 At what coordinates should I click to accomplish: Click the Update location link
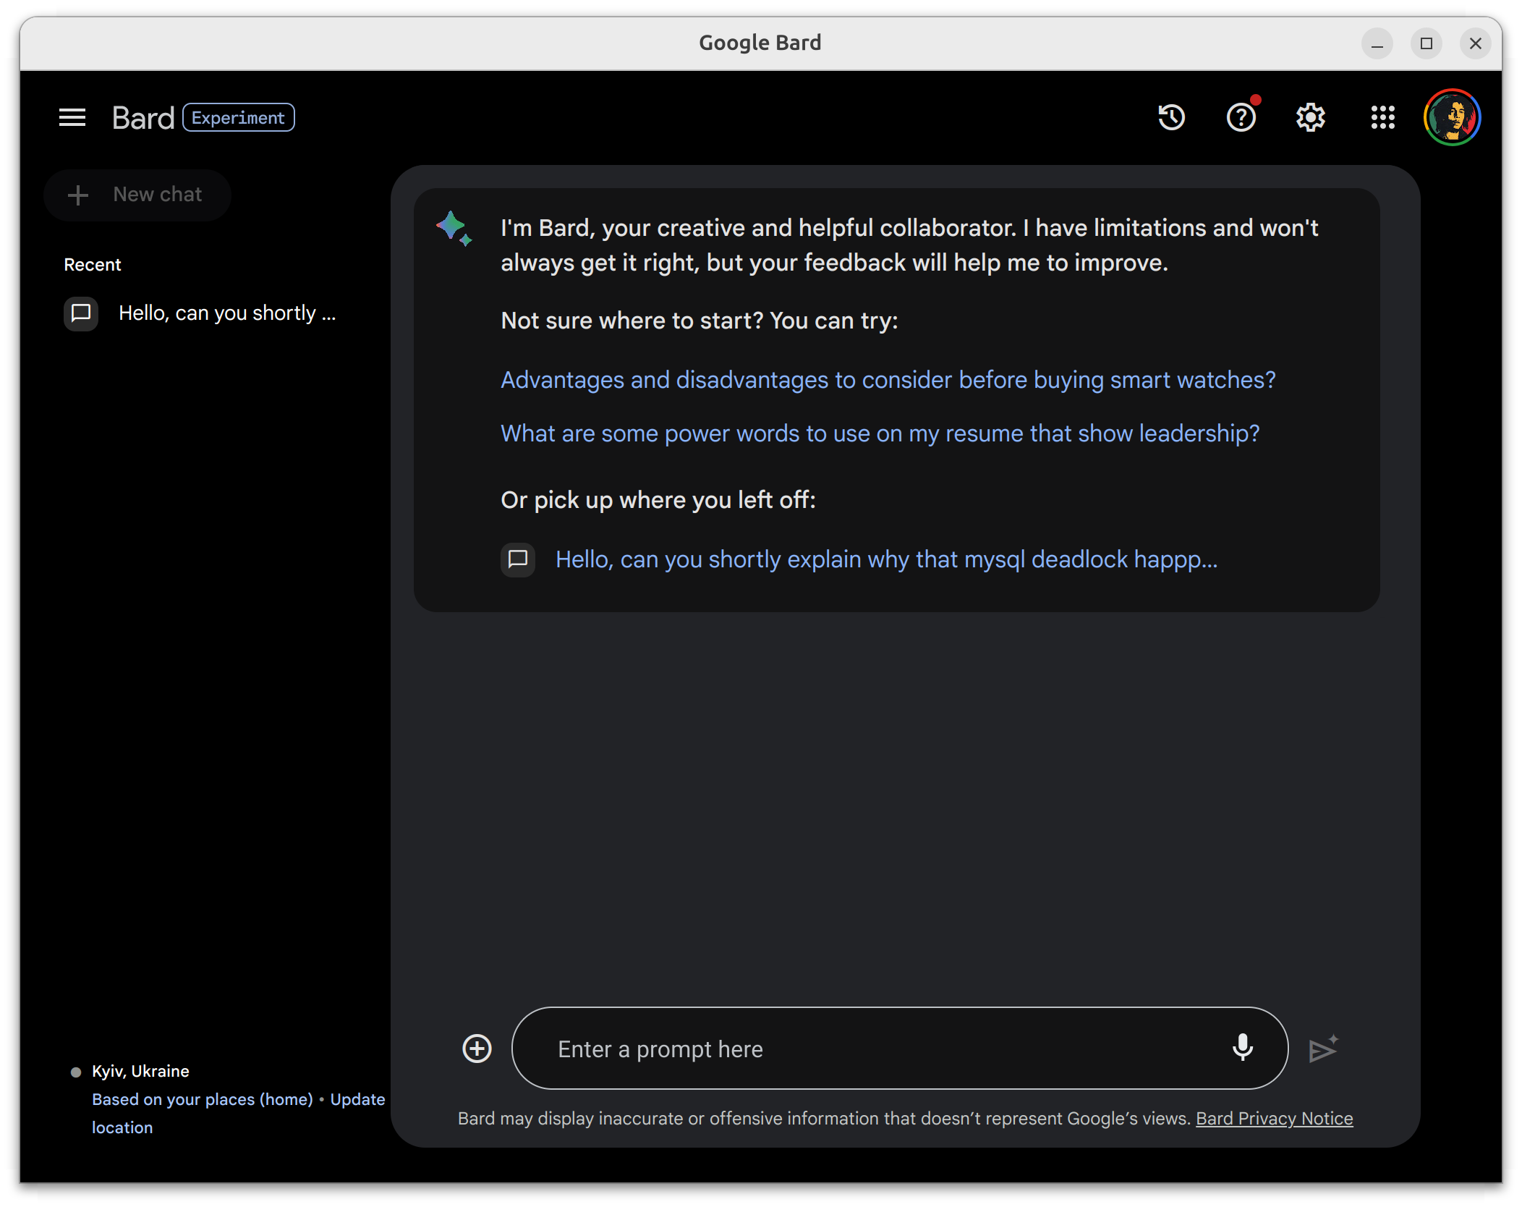[x=357, y=1099]
